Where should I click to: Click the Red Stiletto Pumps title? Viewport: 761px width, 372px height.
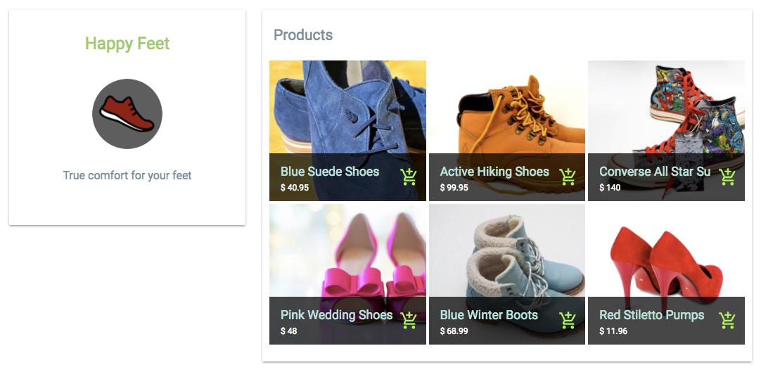pos(651,315)
